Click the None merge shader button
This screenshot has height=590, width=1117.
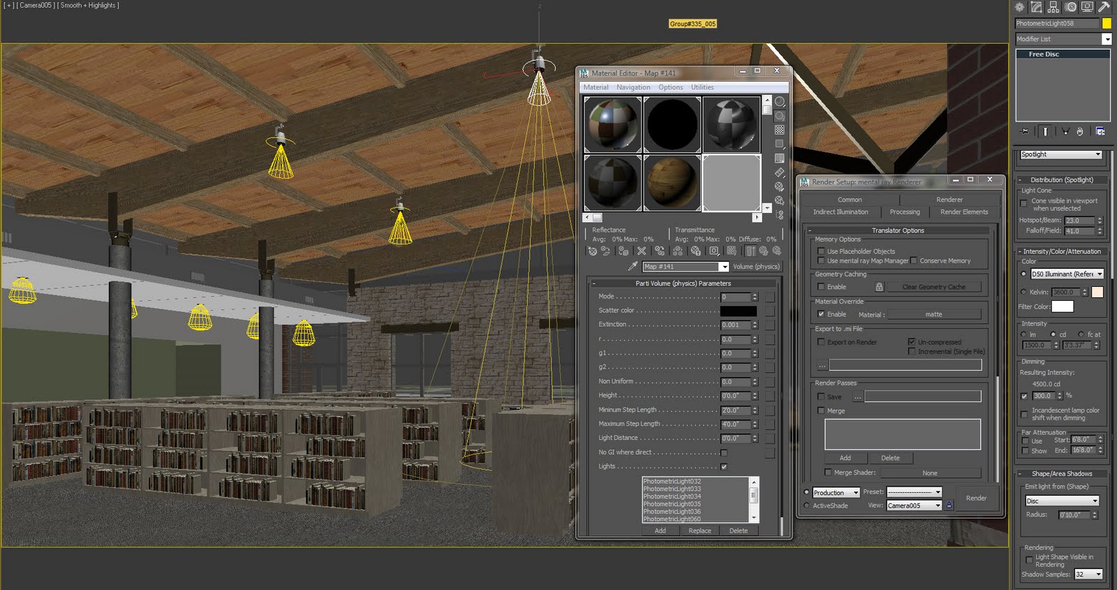click(x=930, y=473)
